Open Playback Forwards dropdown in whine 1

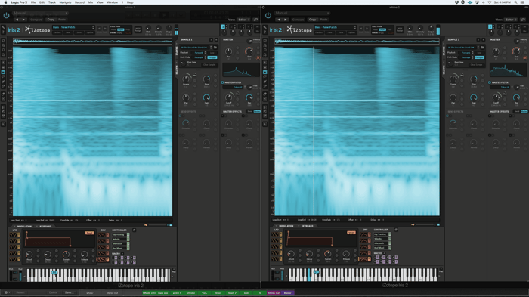click(200, 53)
